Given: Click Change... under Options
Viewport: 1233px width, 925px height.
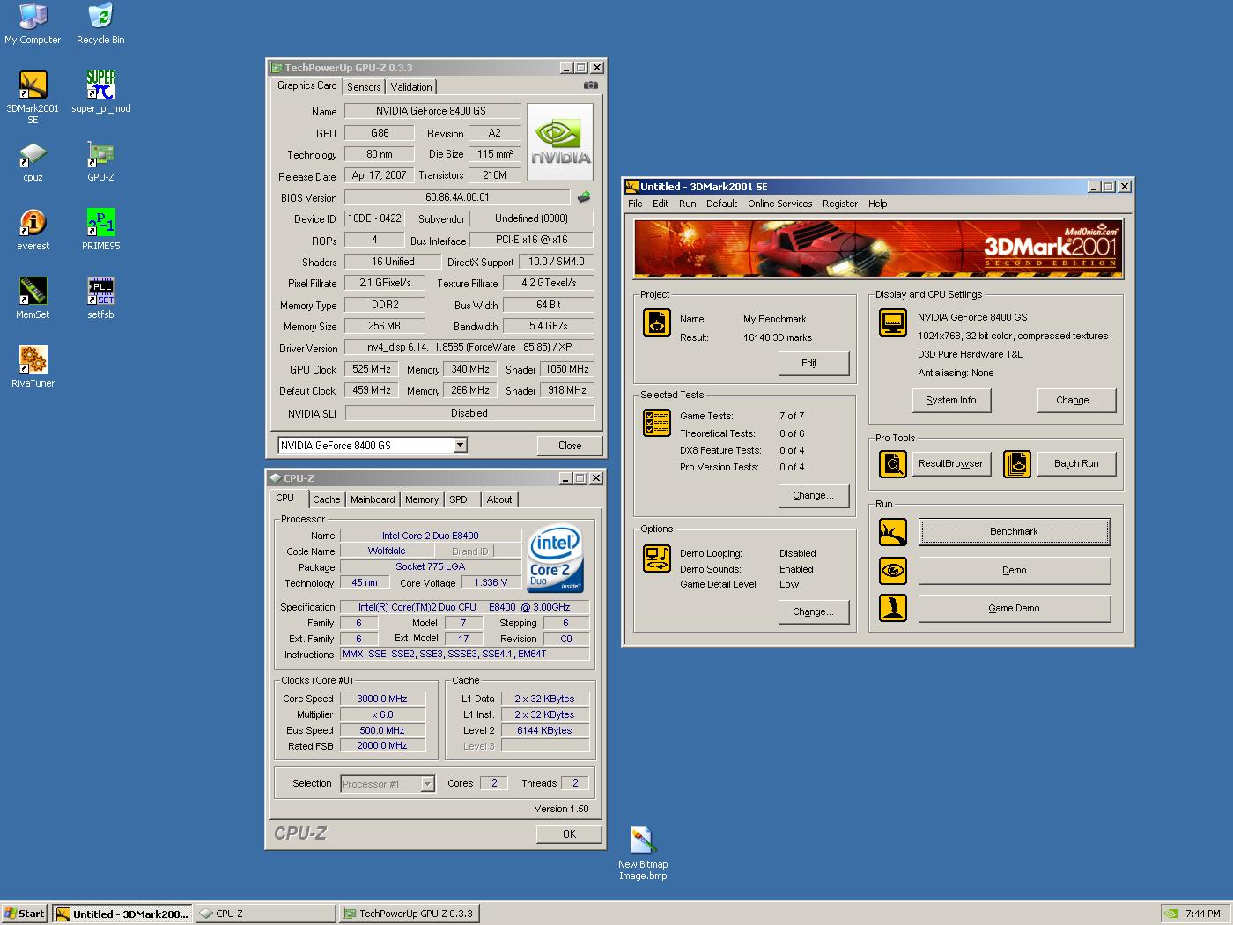Looking at the screenshot, I should tap(814, 611).
